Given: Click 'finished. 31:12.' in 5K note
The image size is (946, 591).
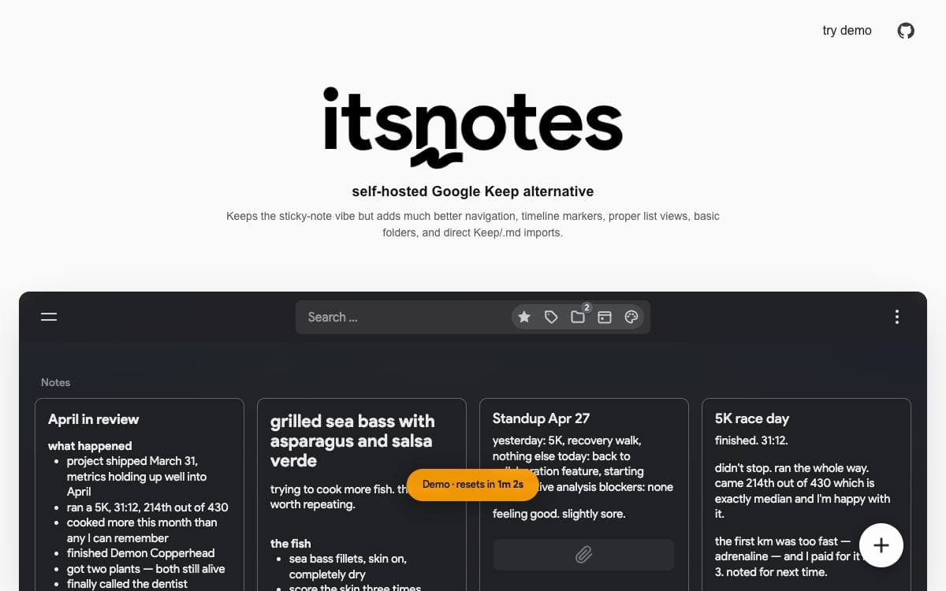Looking at the screenshot, I should tap(751, 440).
